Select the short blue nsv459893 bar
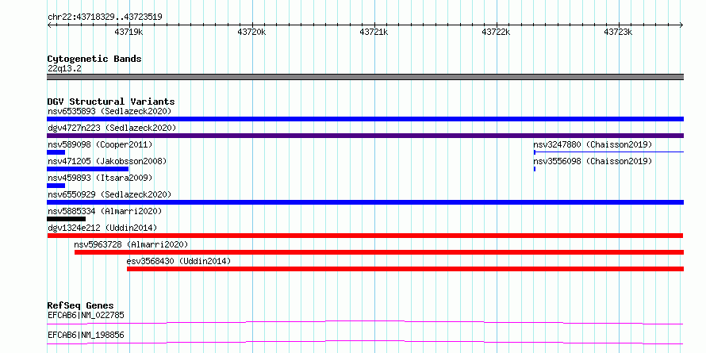This screenshot has width=706, height=353. [56, 186]
